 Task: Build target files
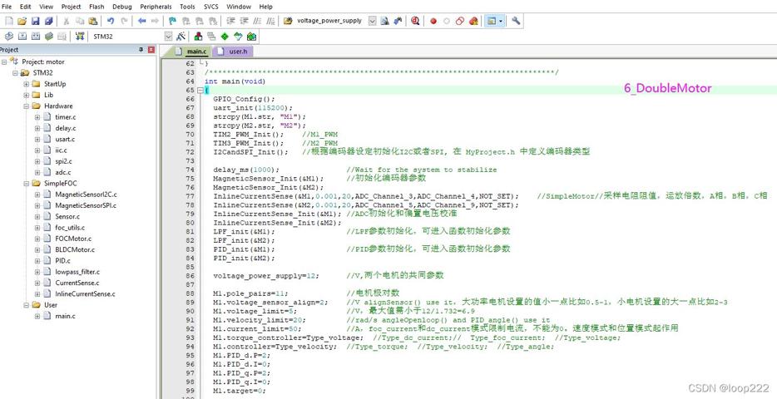[x=22, y=36]
